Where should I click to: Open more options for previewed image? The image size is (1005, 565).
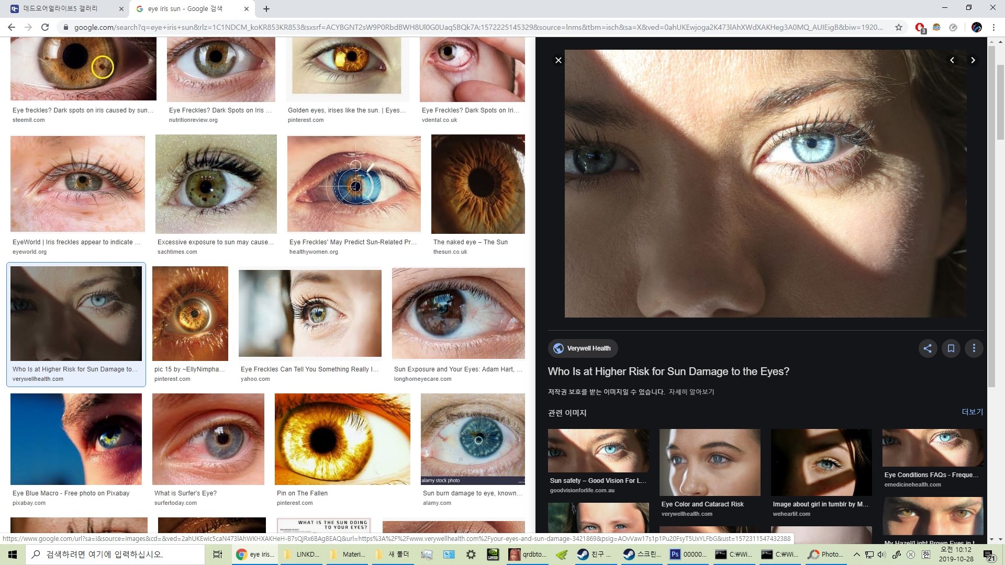974,348
